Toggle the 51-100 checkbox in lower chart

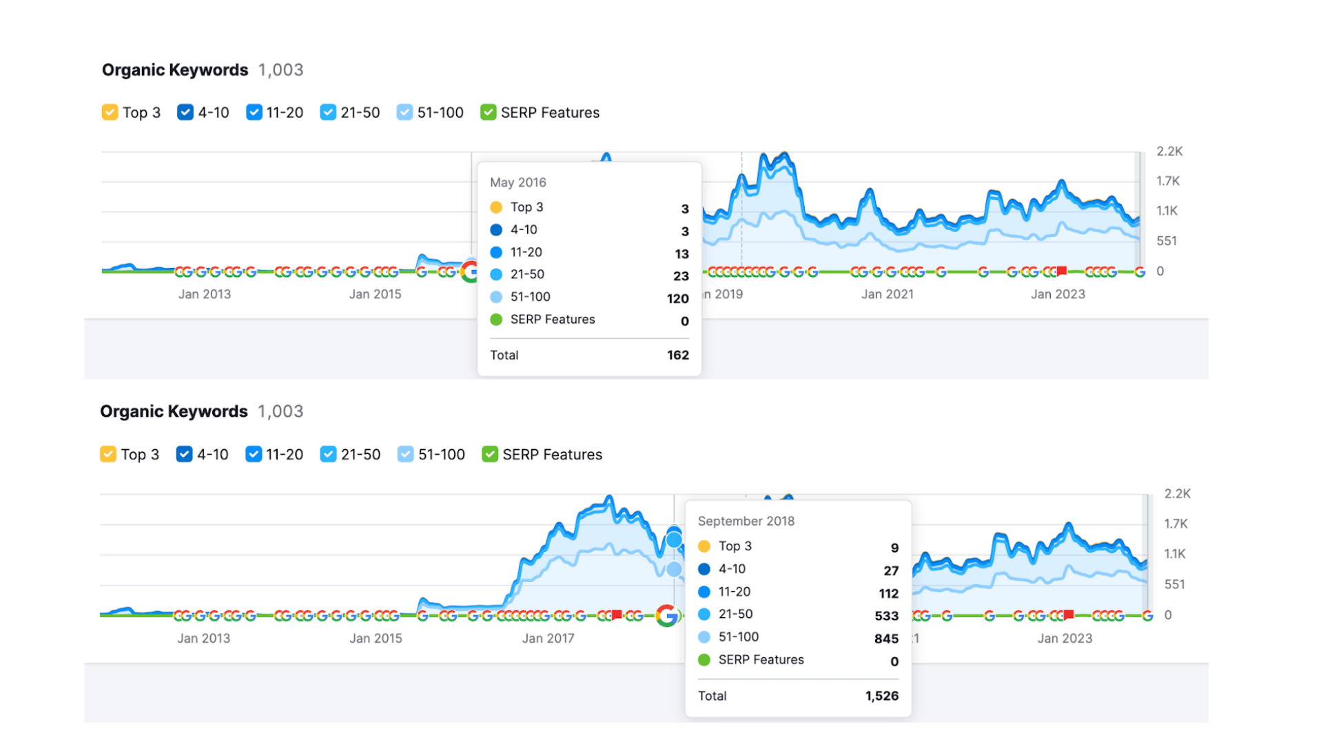[405, 454]
